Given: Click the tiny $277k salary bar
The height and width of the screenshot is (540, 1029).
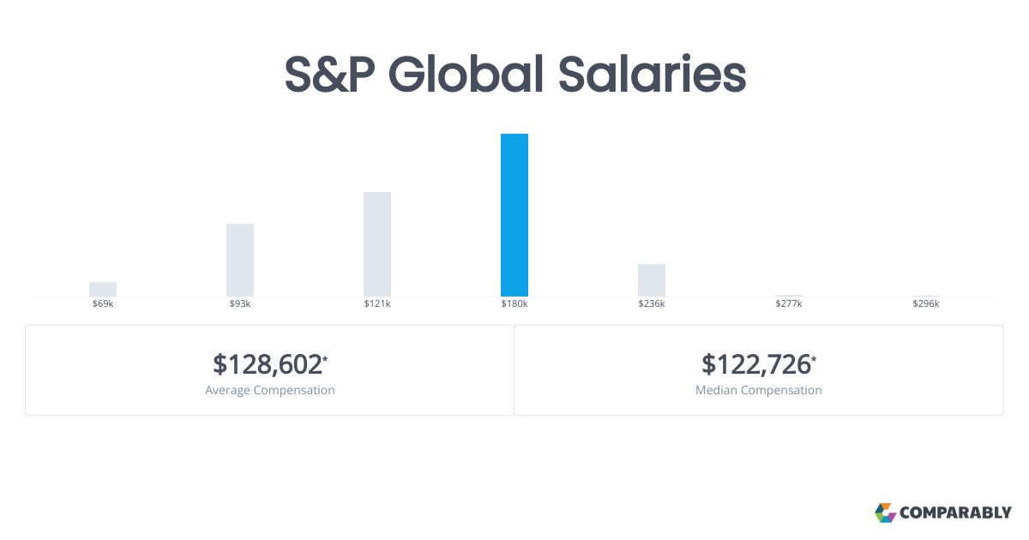Looking at the screenshot, I should coord(789,296).
